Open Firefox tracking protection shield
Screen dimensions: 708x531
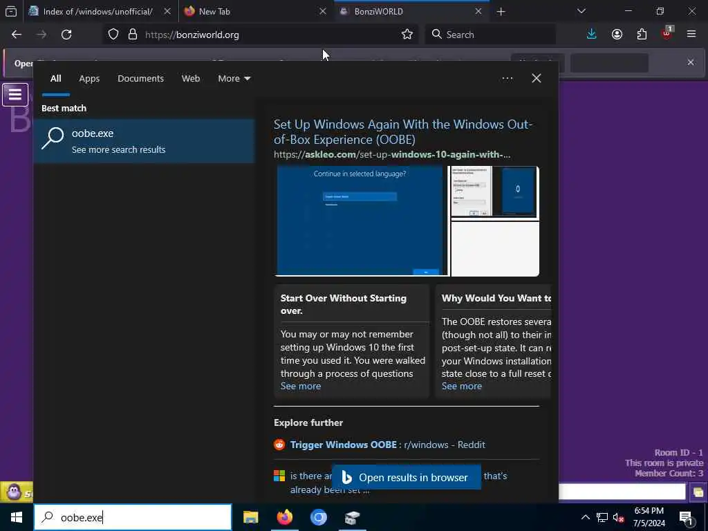click(113, 35)
